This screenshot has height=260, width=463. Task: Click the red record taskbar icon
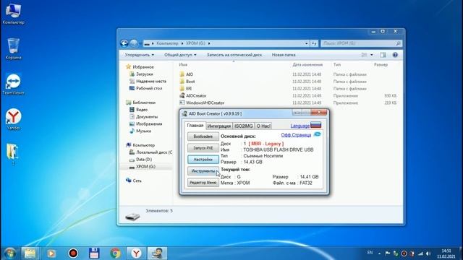73,253
